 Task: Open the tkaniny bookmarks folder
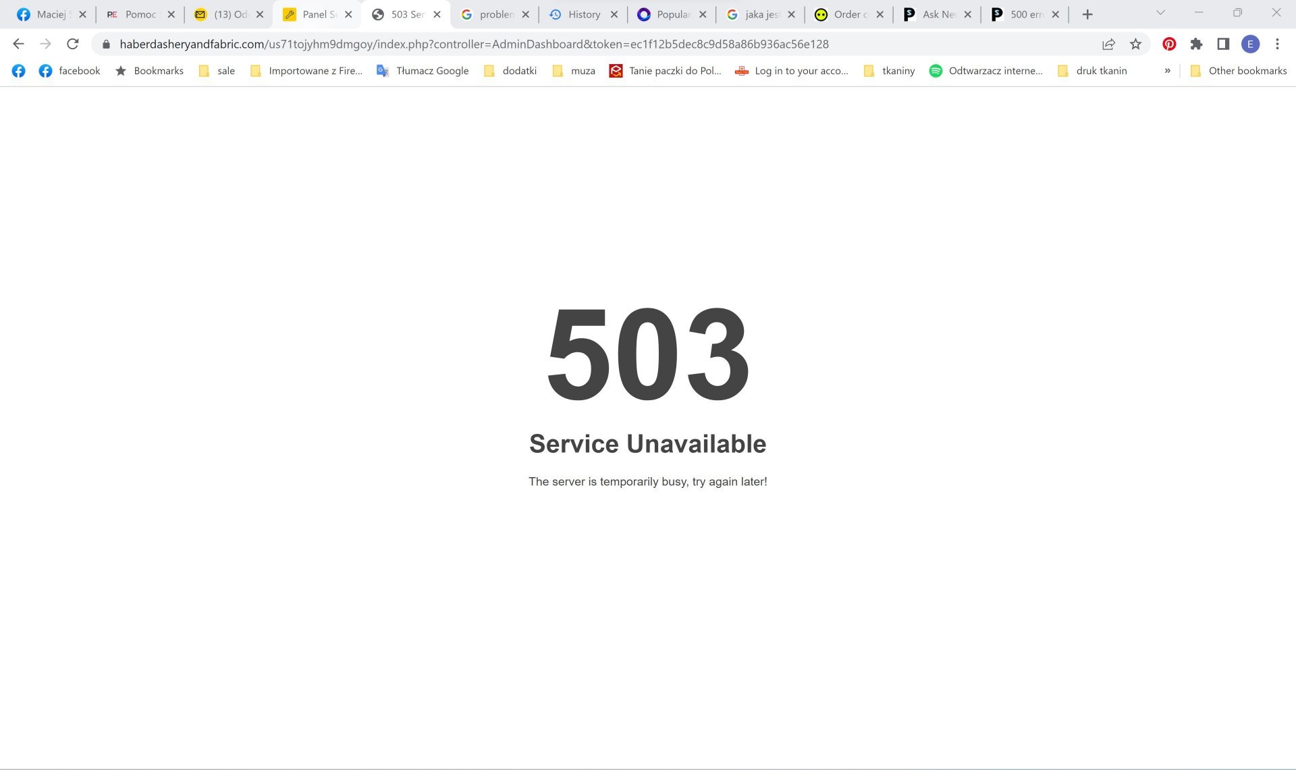click(x=889, y=71)
